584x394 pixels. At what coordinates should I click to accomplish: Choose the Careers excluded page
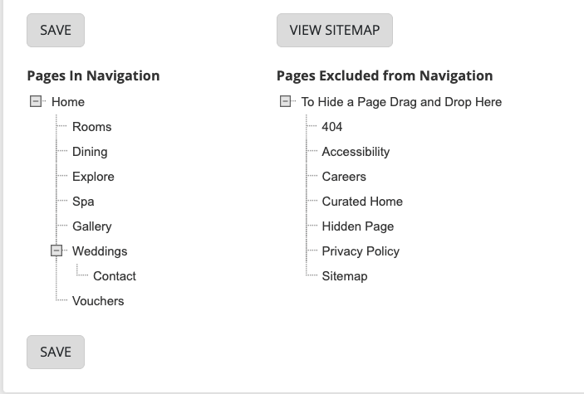344,177
